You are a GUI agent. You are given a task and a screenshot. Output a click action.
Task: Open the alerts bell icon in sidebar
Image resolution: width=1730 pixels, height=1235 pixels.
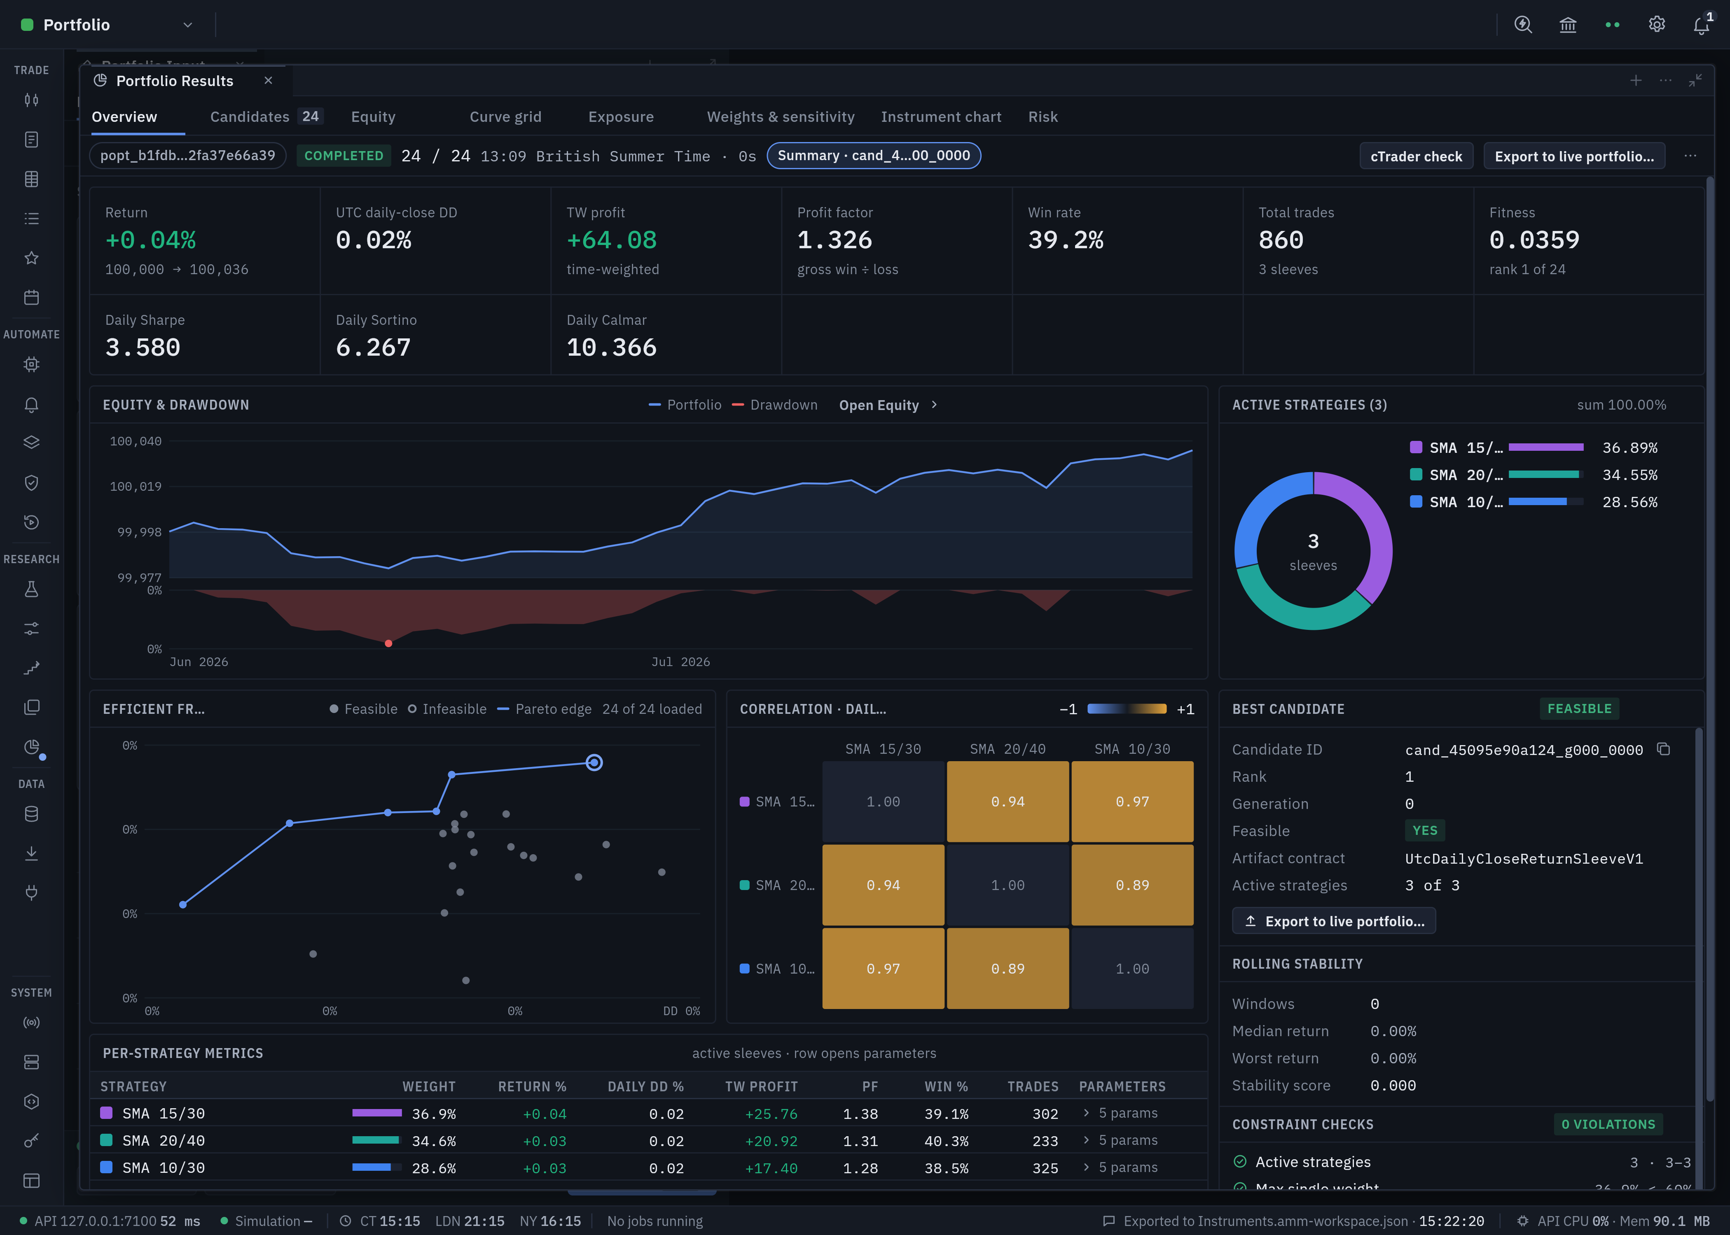coord(31,404)
